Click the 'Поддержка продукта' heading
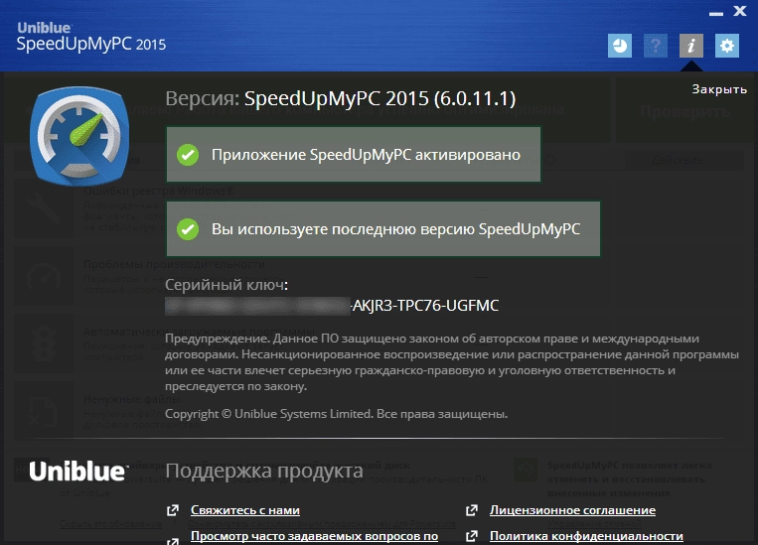 [264, 471]
